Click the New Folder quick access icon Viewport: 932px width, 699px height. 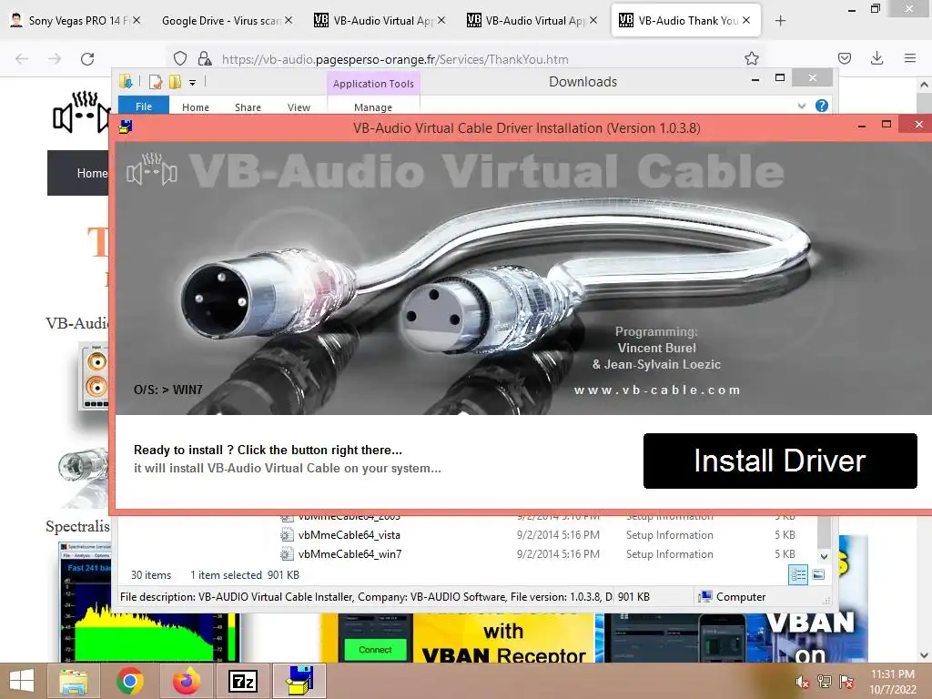pos(175,82)
